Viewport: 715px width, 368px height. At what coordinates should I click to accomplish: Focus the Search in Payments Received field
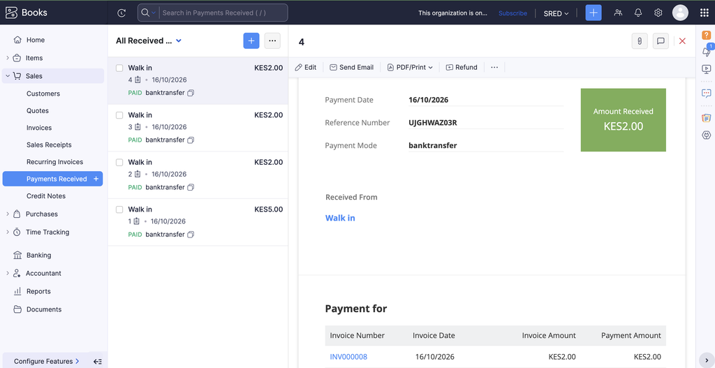223,13
